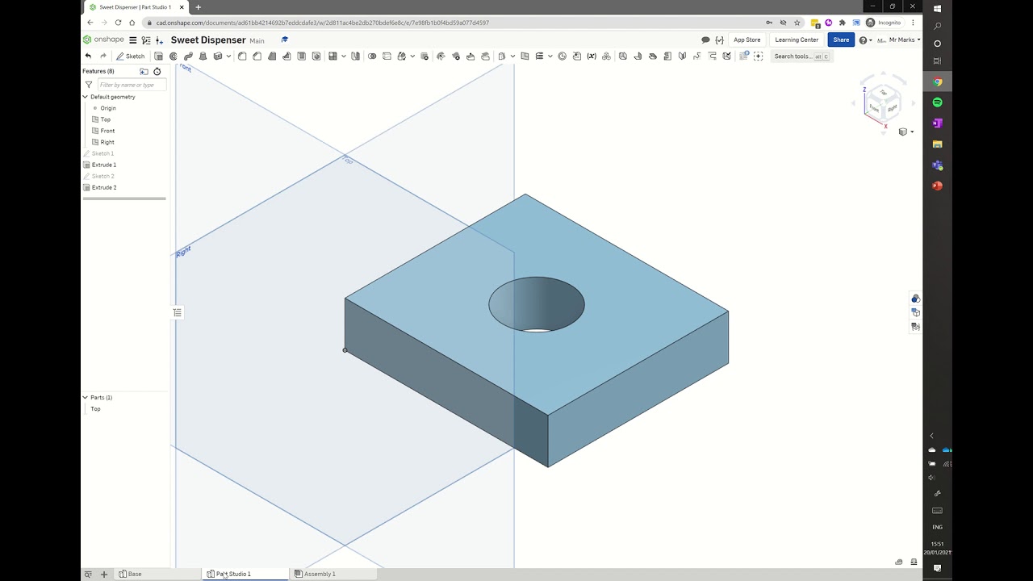Screen dimensions: 1033x581
Task: Open the Learning Center
Action: (797, 40)
